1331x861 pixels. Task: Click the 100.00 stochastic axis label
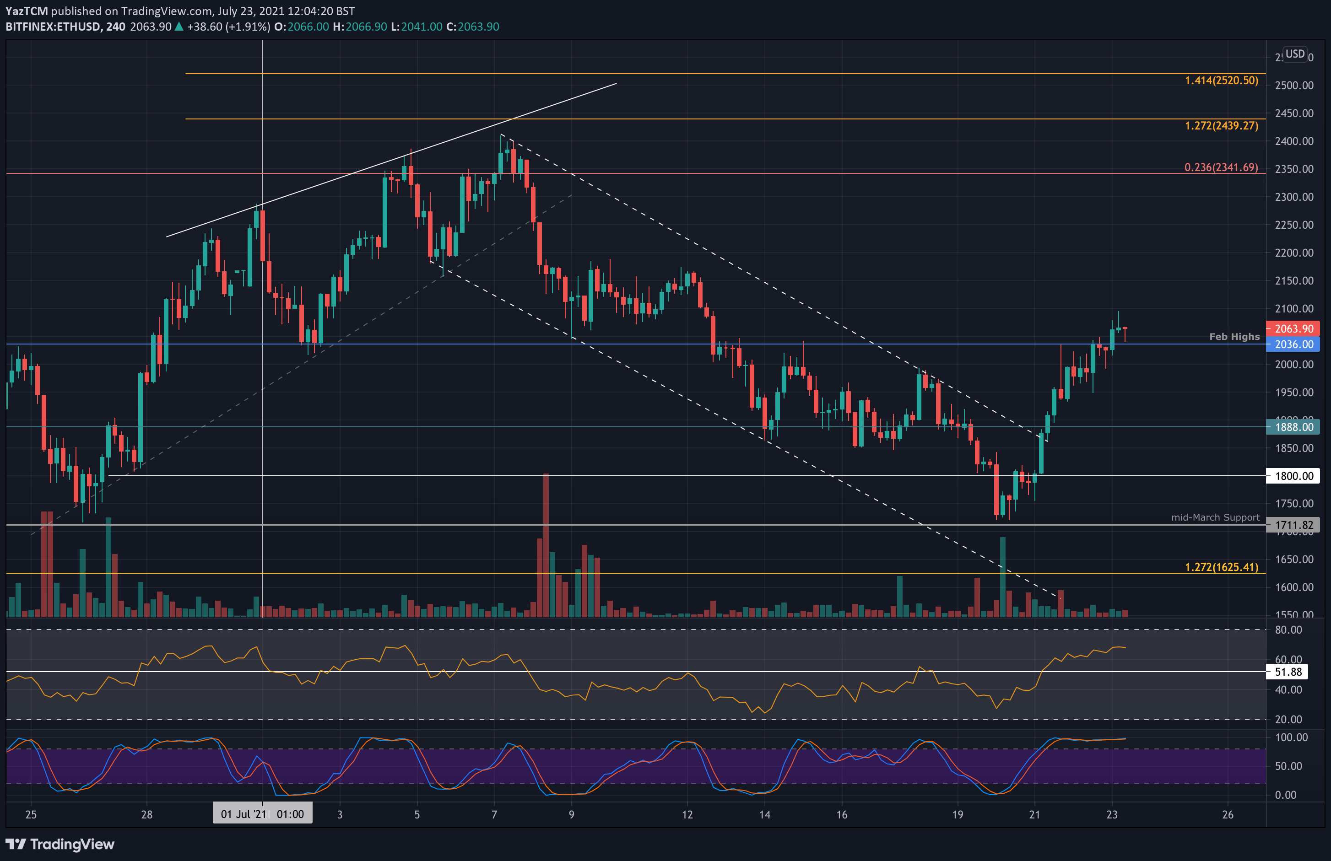point(1291,737)
